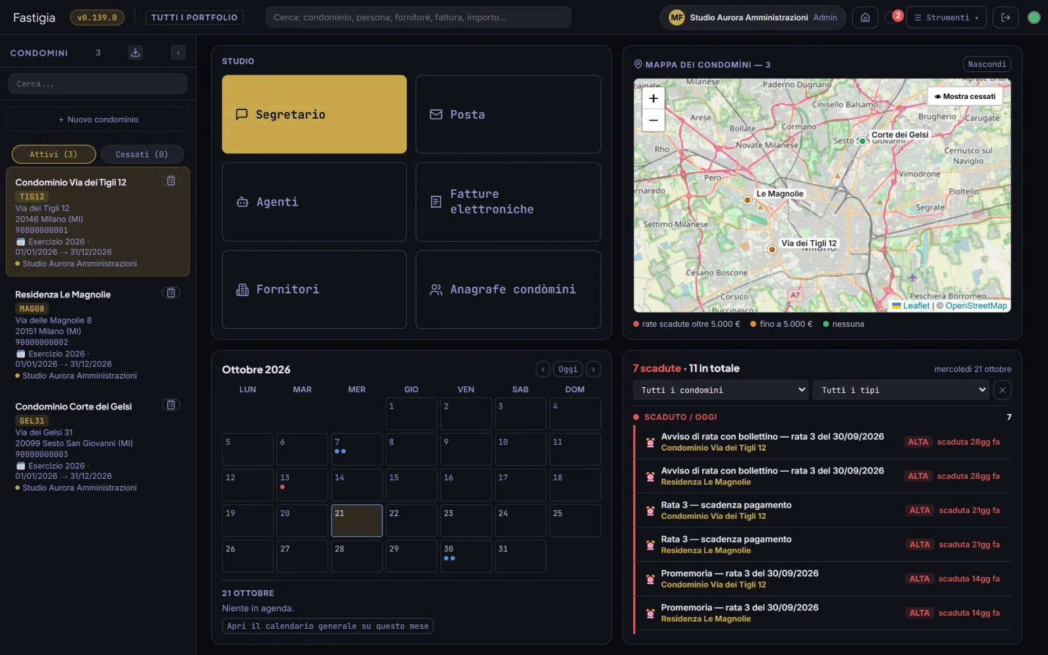Open the Fornitori tile
1048x655 pixels.
tap(314, 290)
